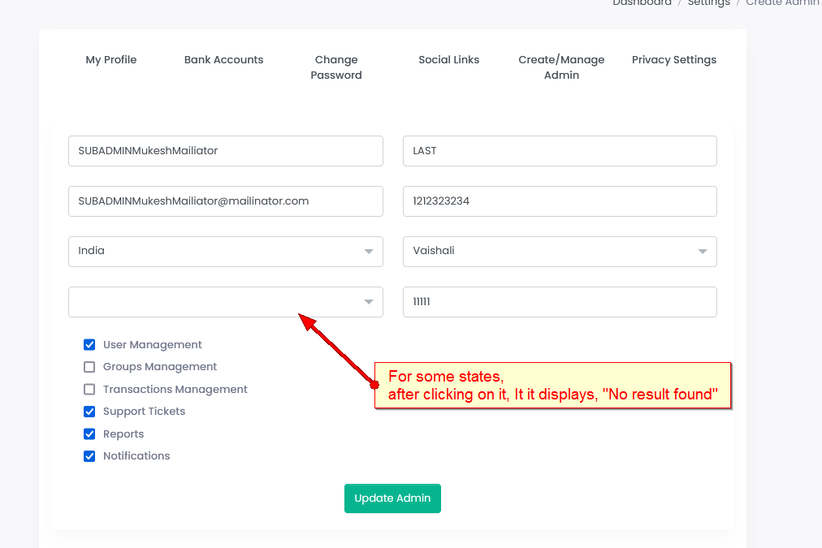Click the Settings breadcrumb link
Screen dimensions: 822x548
tap(708, 3)
